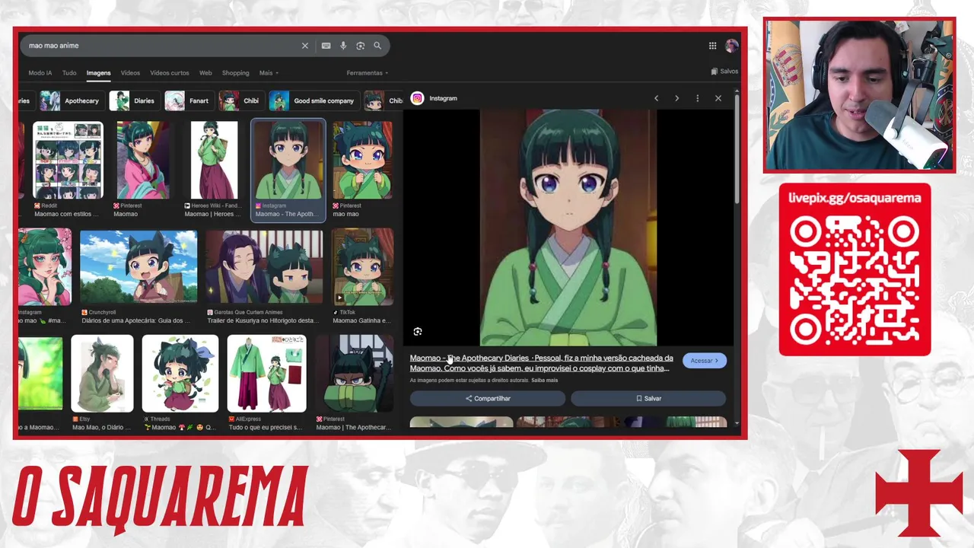Open the Etsy 'Mao Mao, o Diário' thumbnail
Image resolution: width=974 pixels, height=548 pixels.
click(x=102, y=374)
